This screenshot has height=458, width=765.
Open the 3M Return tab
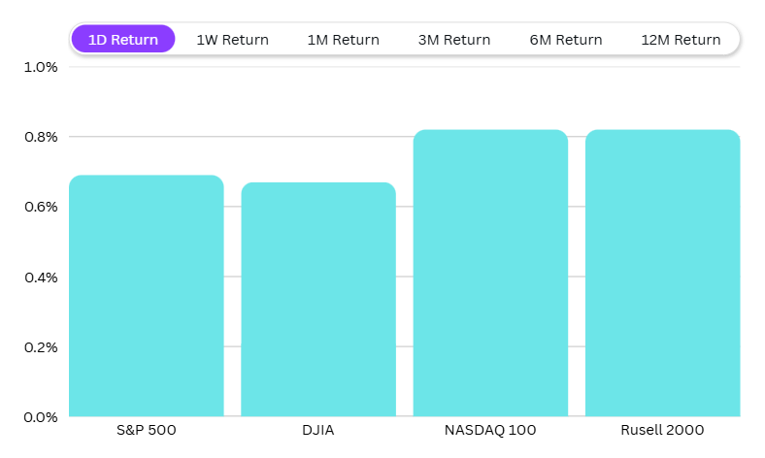[454, 40]
